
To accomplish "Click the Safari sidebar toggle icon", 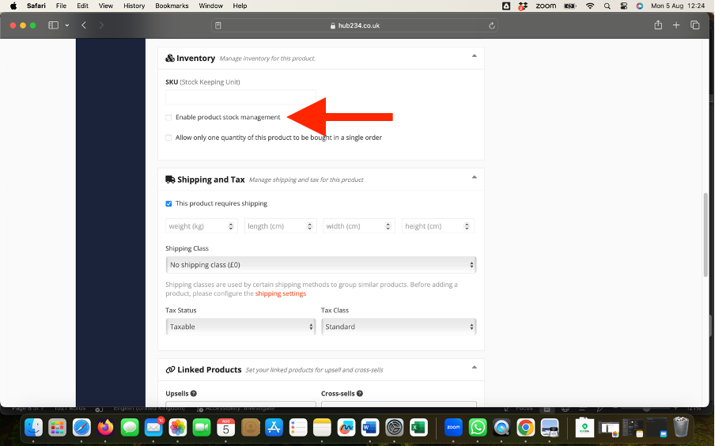I will tap(54, 25).
